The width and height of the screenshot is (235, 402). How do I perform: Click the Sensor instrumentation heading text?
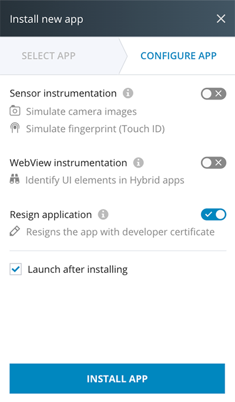(x=63, y=93)
